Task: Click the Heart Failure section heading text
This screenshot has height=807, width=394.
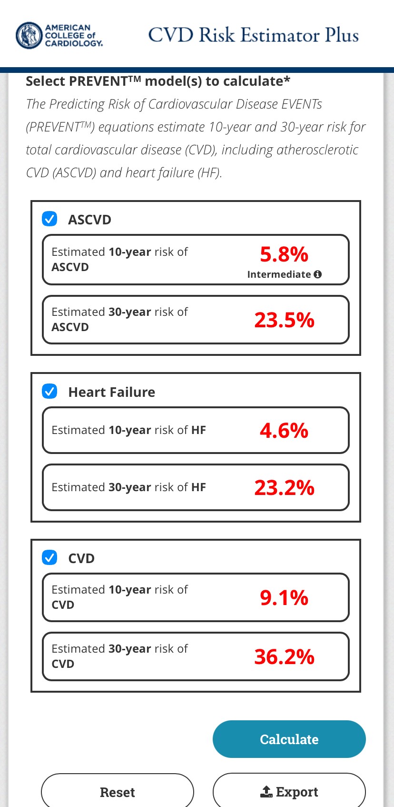Action: coord(111,392)
